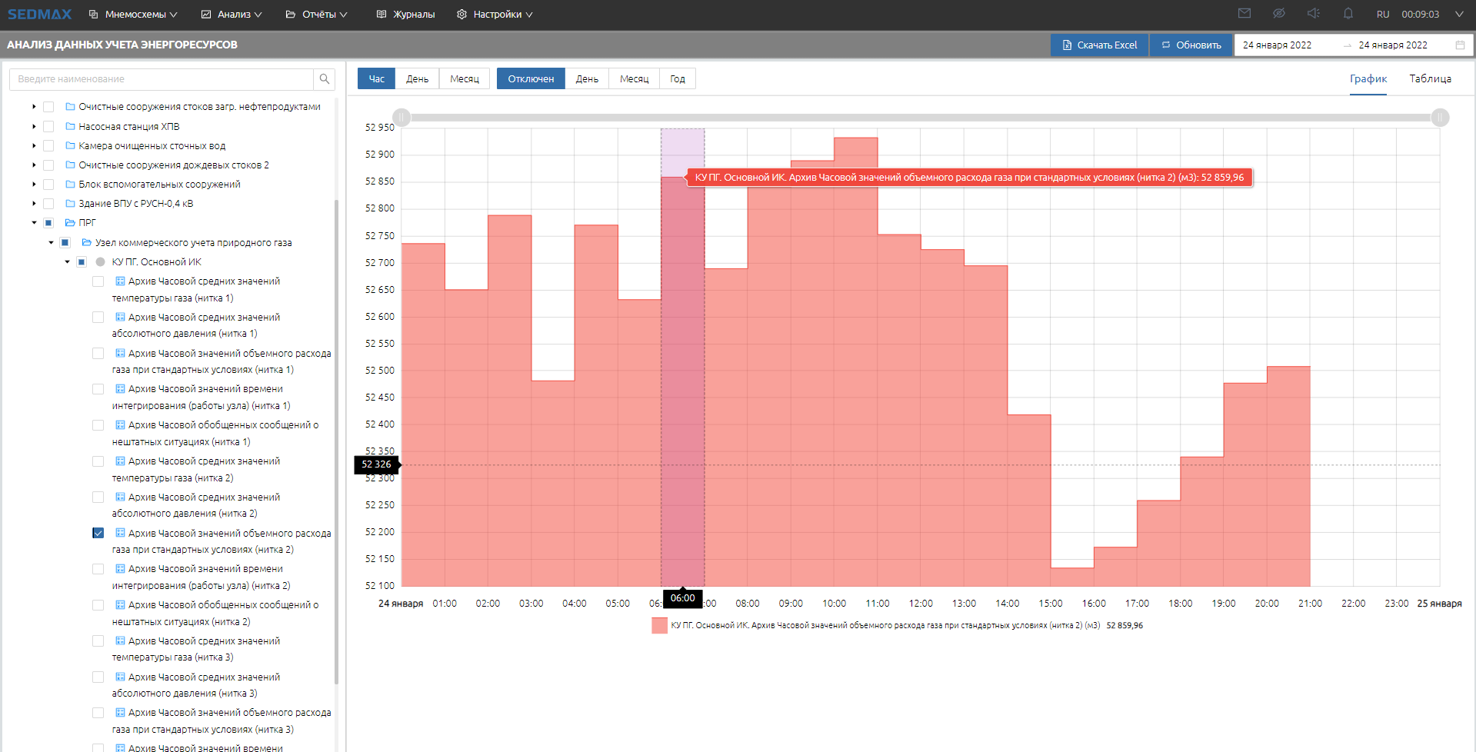Screen dimensions: 1476x752
Task: Click the left handle of chart range slider
Action: [401, 118]
